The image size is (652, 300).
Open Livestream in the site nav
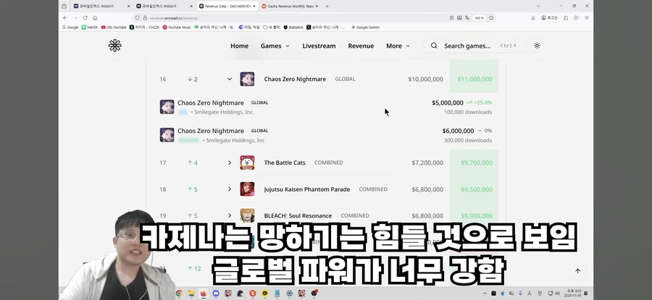coord(319,46)
